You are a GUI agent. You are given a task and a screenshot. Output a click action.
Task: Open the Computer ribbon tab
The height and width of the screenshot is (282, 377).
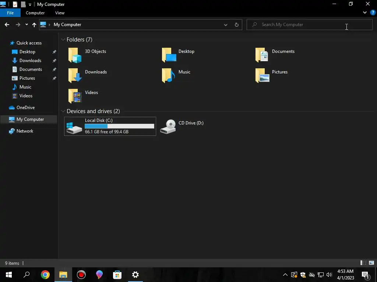(35, 13)
